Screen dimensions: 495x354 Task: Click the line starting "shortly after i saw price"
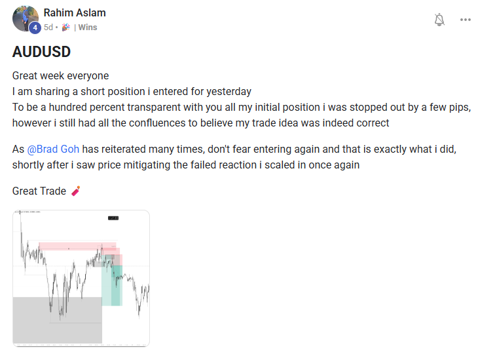[186, 165]
